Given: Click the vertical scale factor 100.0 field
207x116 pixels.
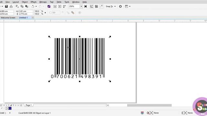Looking at the screenshot, I should pos(38,14).
